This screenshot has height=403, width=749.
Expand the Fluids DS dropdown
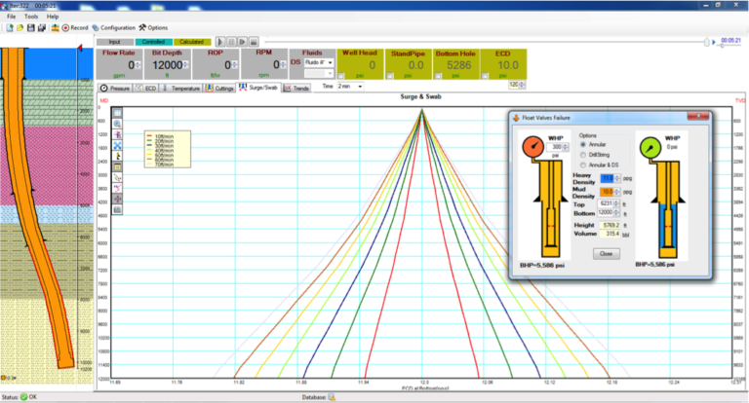click(331, 62)
